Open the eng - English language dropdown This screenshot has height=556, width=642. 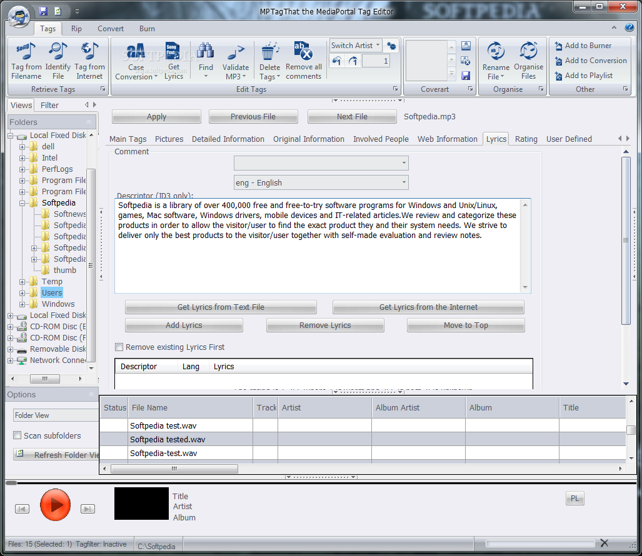321,182
